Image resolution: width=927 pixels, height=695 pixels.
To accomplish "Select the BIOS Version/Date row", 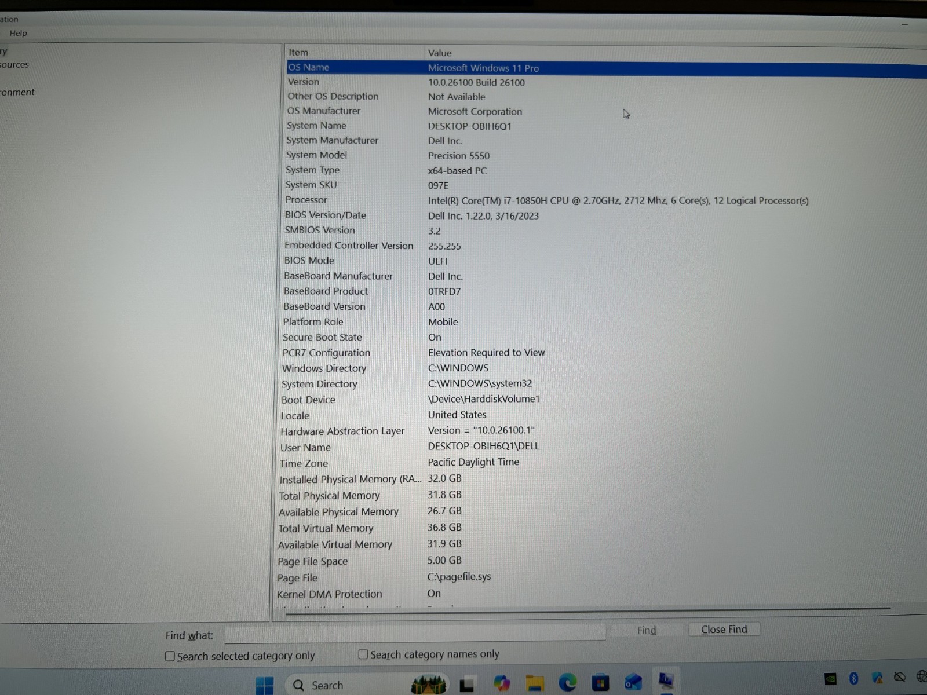I will (x=606, y=215).
